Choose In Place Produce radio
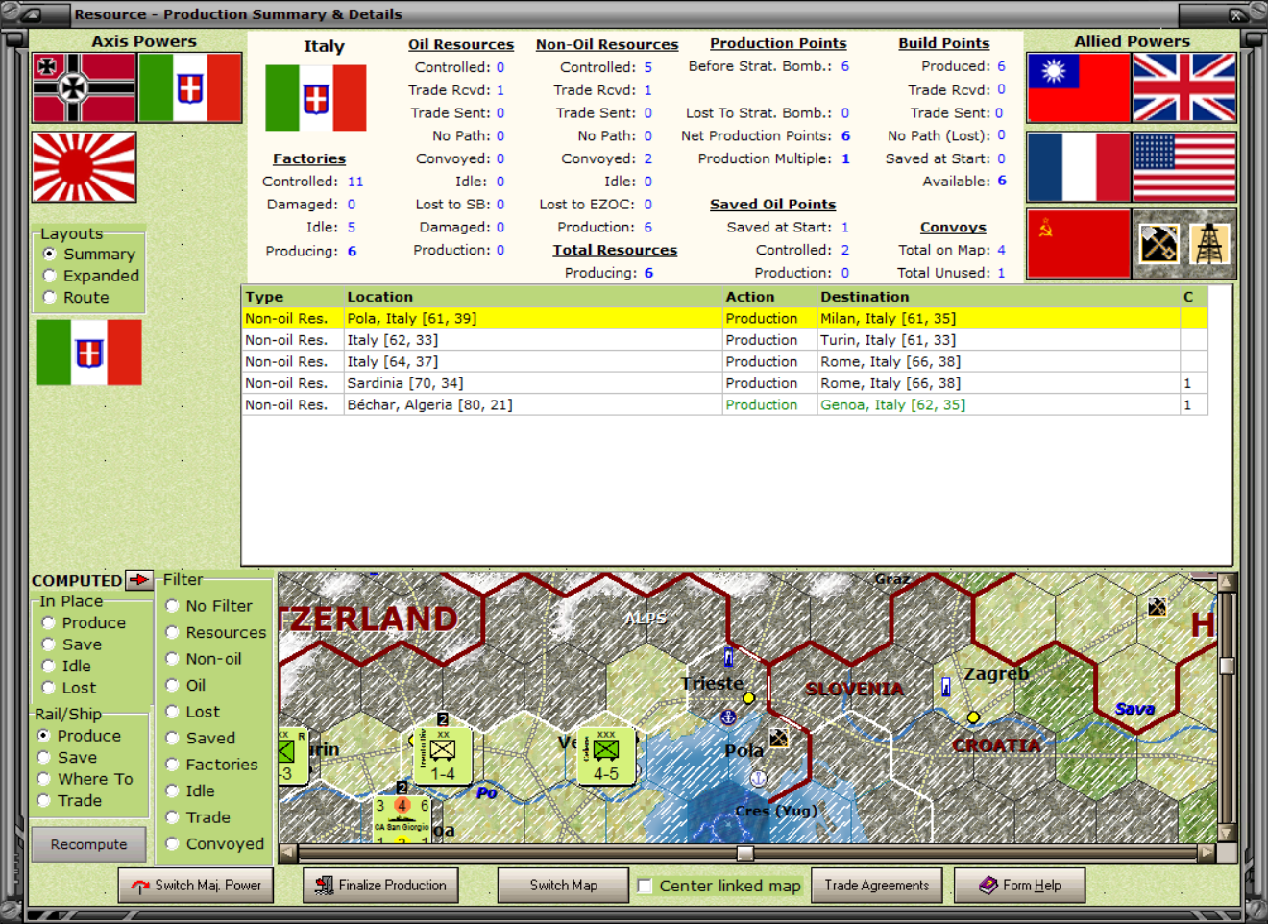Screen dimensions: 1268x924 48,623
